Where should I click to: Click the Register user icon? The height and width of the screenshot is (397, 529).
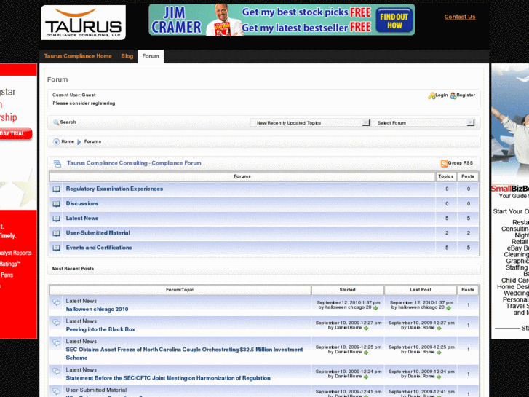[453, 96]
